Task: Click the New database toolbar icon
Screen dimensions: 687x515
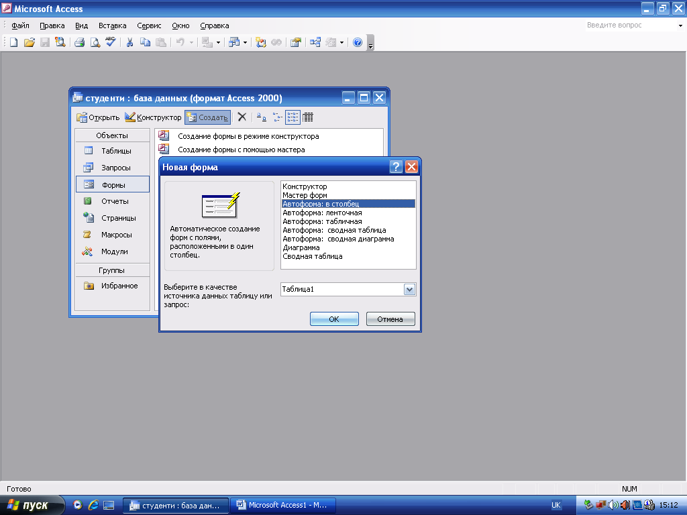Action: tap(13, 42)
